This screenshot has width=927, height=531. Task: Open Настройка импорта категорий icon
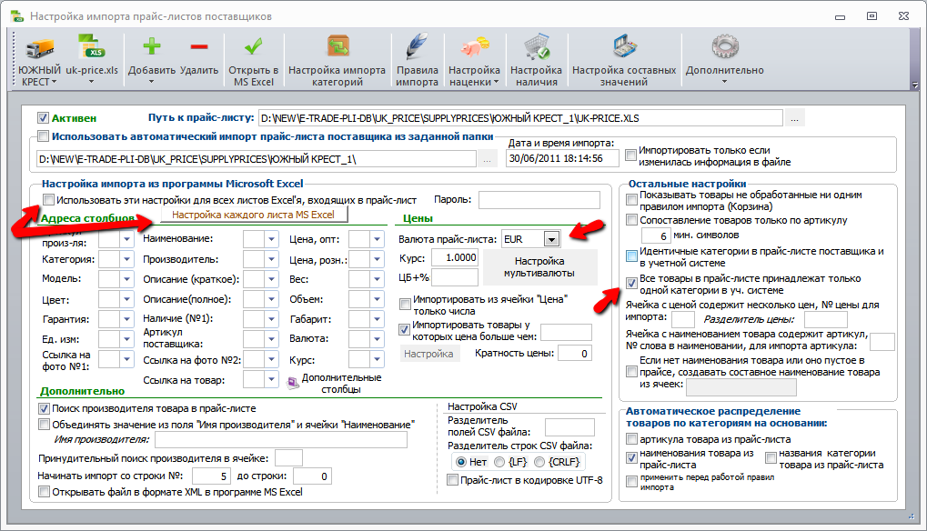(337, 46)
